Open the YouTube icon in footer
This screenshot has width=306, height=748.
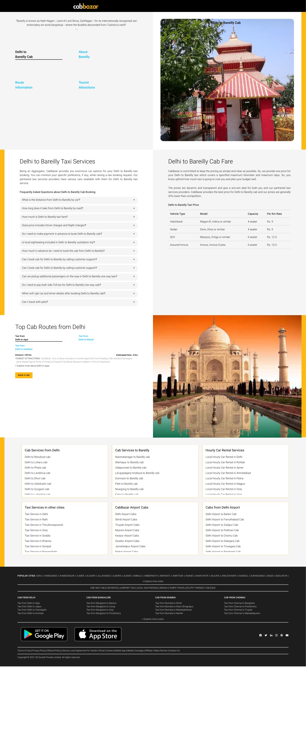tap(287, 635)
